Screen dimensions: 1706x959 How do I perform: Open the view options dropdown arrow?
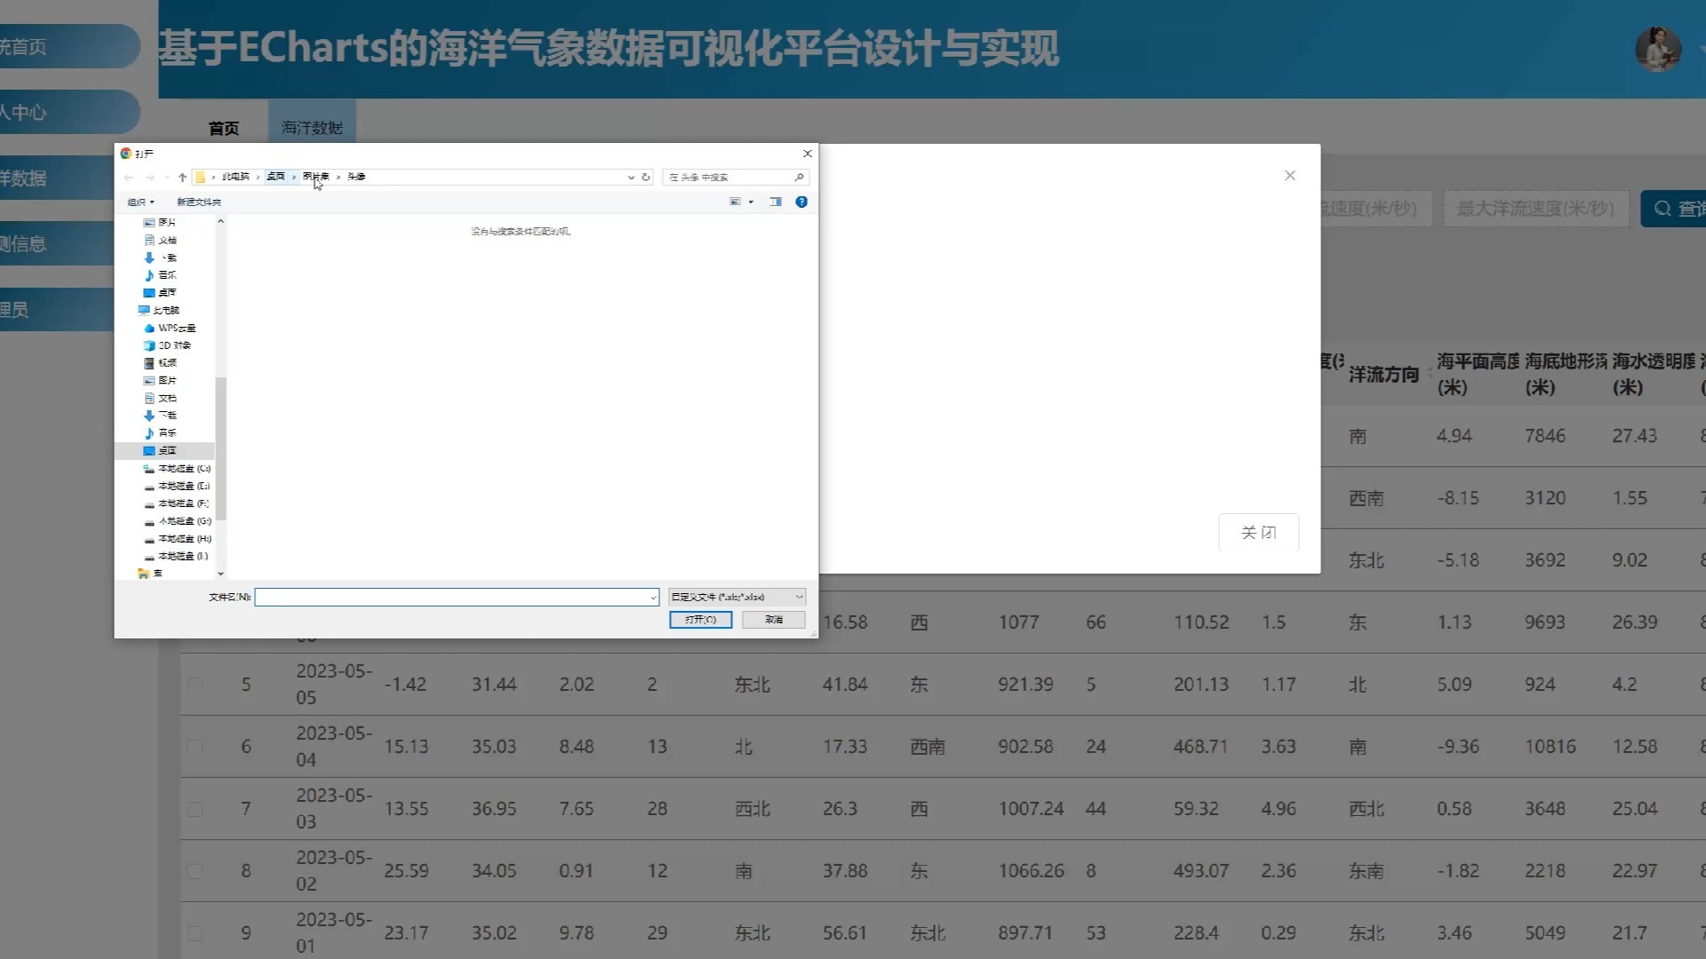pos(751,202)
